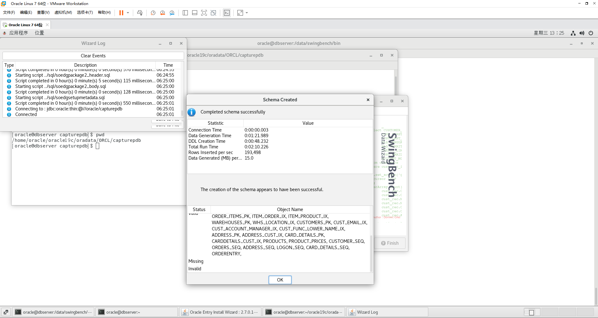Select the DDL Creation Time statistic row
The image size is (598, 318).
tap(280, 141)
